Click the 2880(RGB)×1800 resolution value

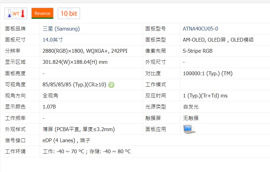tap(63, 51)
